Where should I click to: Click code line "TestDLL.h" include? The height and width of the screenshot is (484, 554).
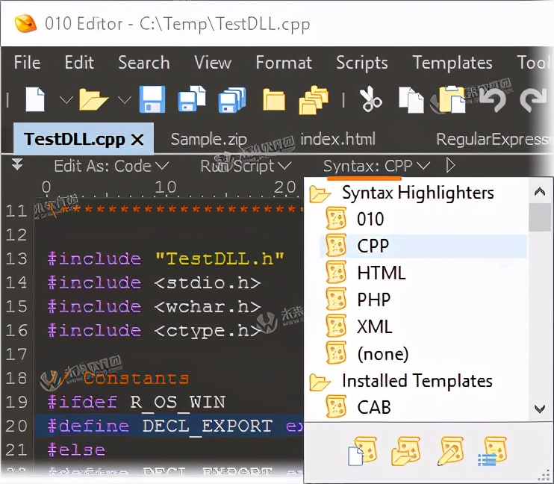point(166,258)
